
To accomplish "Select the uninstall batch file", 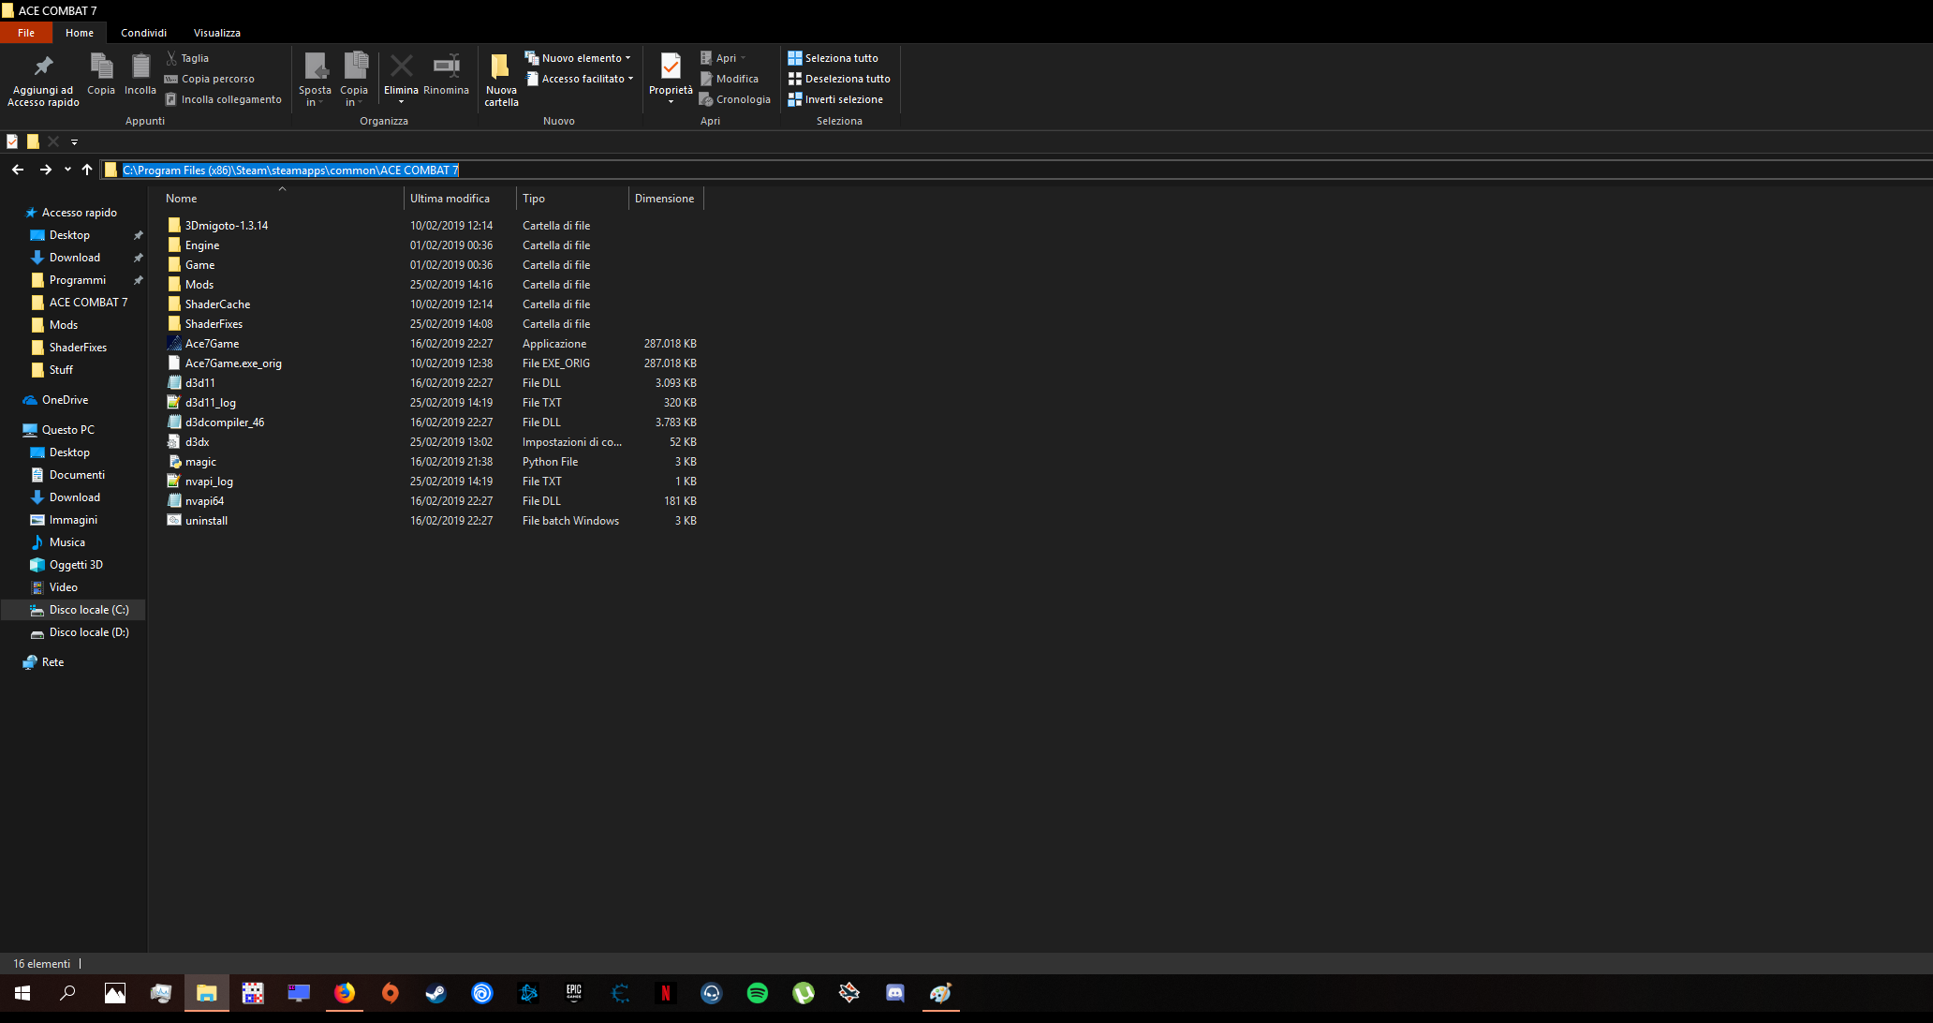I will [206, 521].
